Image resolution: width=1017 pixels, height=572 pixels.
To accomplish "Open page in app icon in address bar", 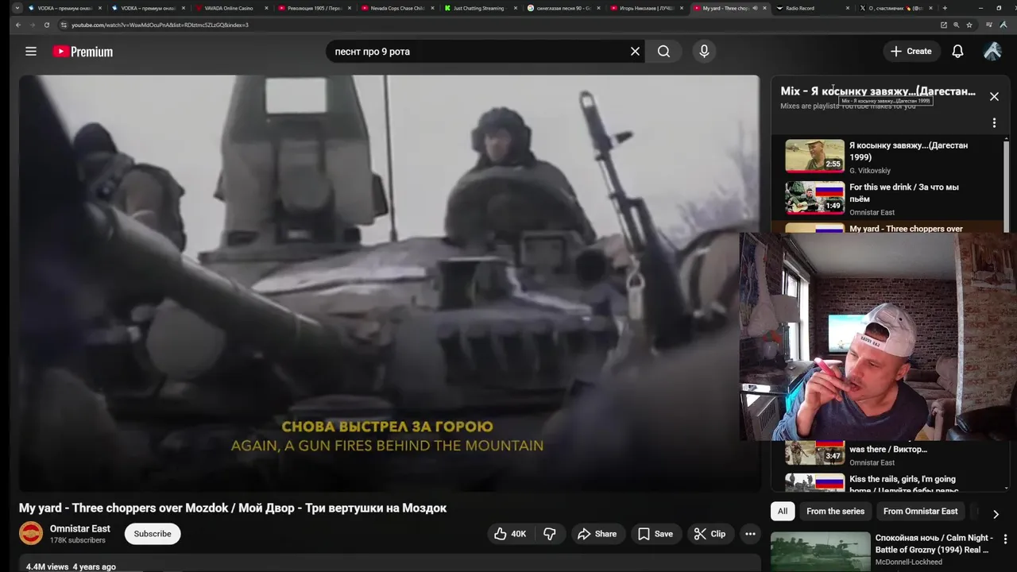I will [943, 25].
